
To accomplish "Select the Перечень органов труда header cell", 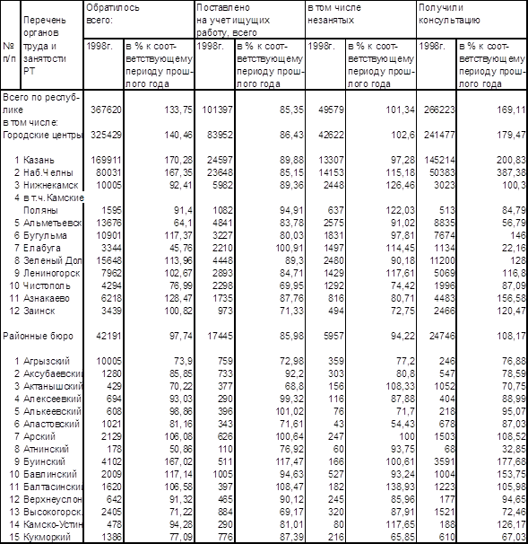I will point(52,45).
